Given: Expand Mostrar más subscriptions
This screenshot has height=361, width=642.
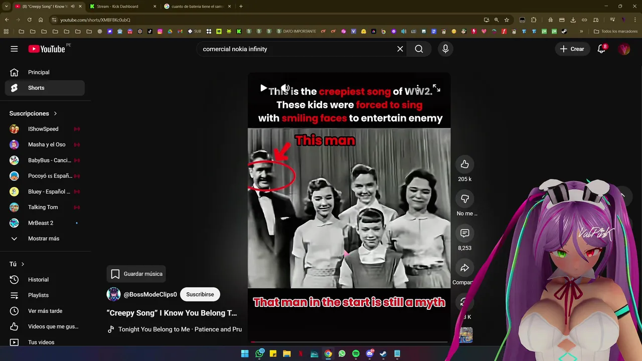Looking at the screenshot, I should (x=45, y=238).
